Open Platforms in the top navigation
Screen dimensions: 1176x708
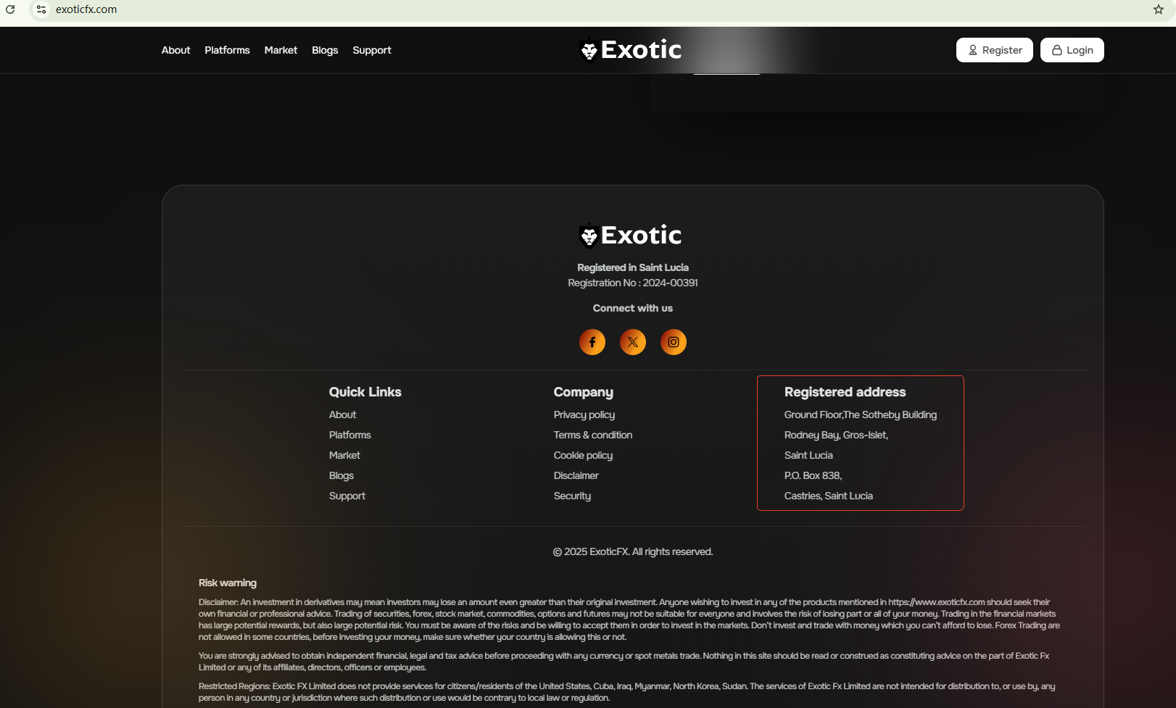coord(227,50)
